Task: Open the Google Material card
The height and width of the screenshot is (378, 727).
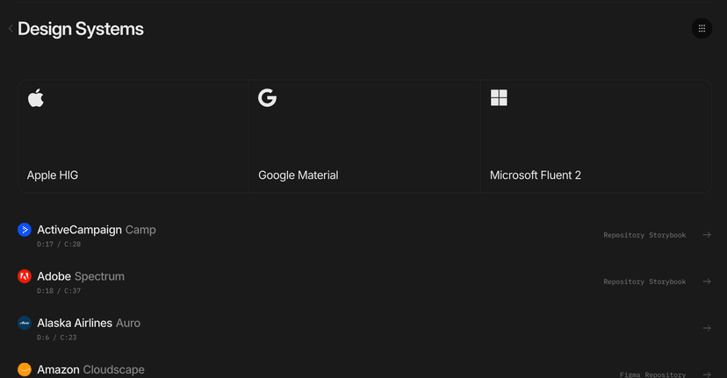Action: 364,136
